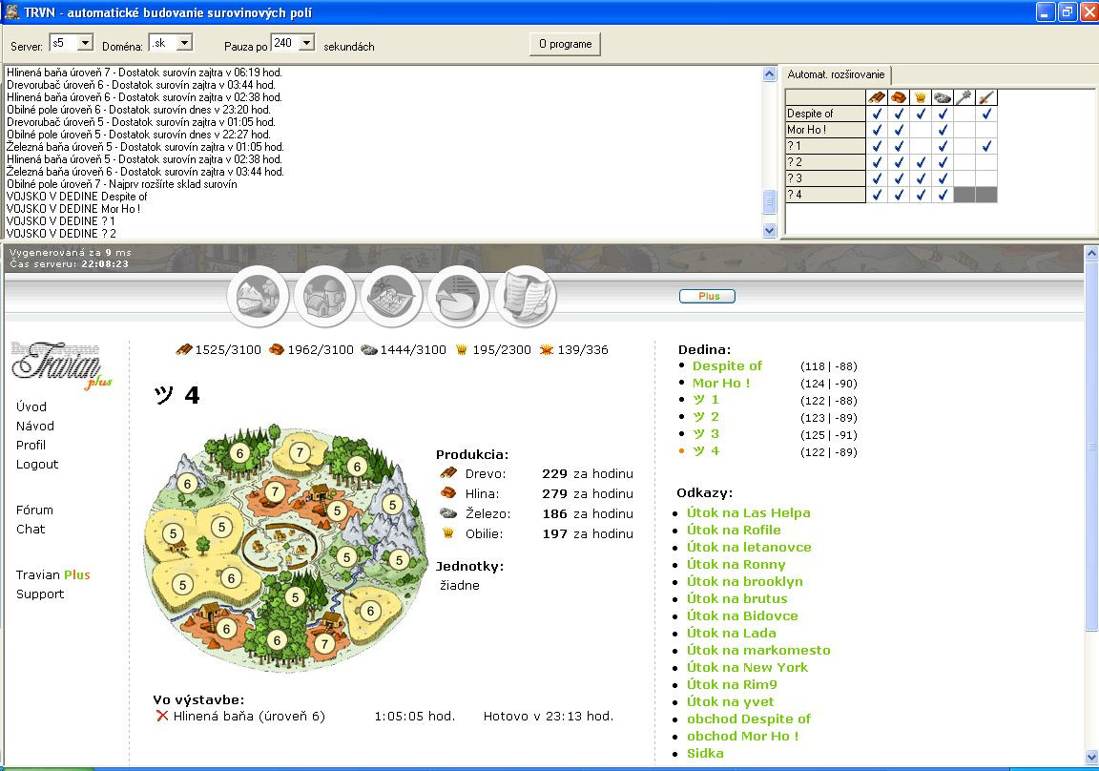Click wood icon beside 1525/3100
Screen dimensions: 1099x771
pyautogui.click(x=183, y=349)
